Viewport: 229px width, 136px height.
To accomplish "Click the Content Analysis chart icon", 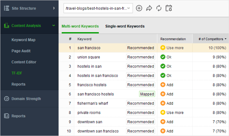I will [6, 26].
